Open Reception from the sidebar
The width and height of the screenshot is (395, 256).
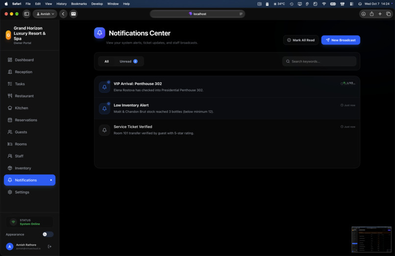coord(30,72)
